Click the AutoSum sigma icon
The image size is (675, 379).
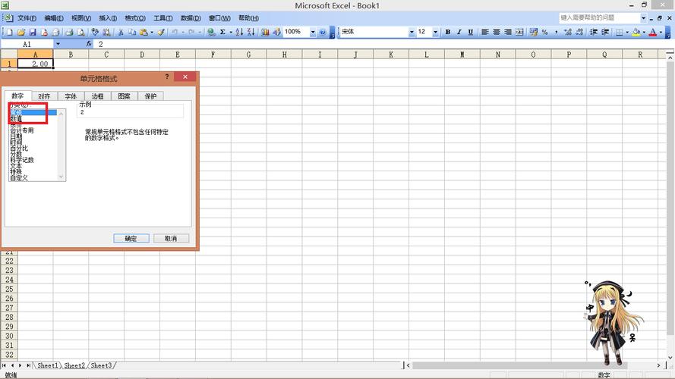point(222,33)
